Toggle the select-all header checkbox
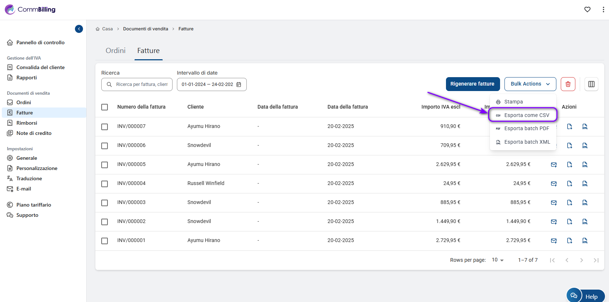Viewport: 609px width, 302px height. click(x=105, y=107)
